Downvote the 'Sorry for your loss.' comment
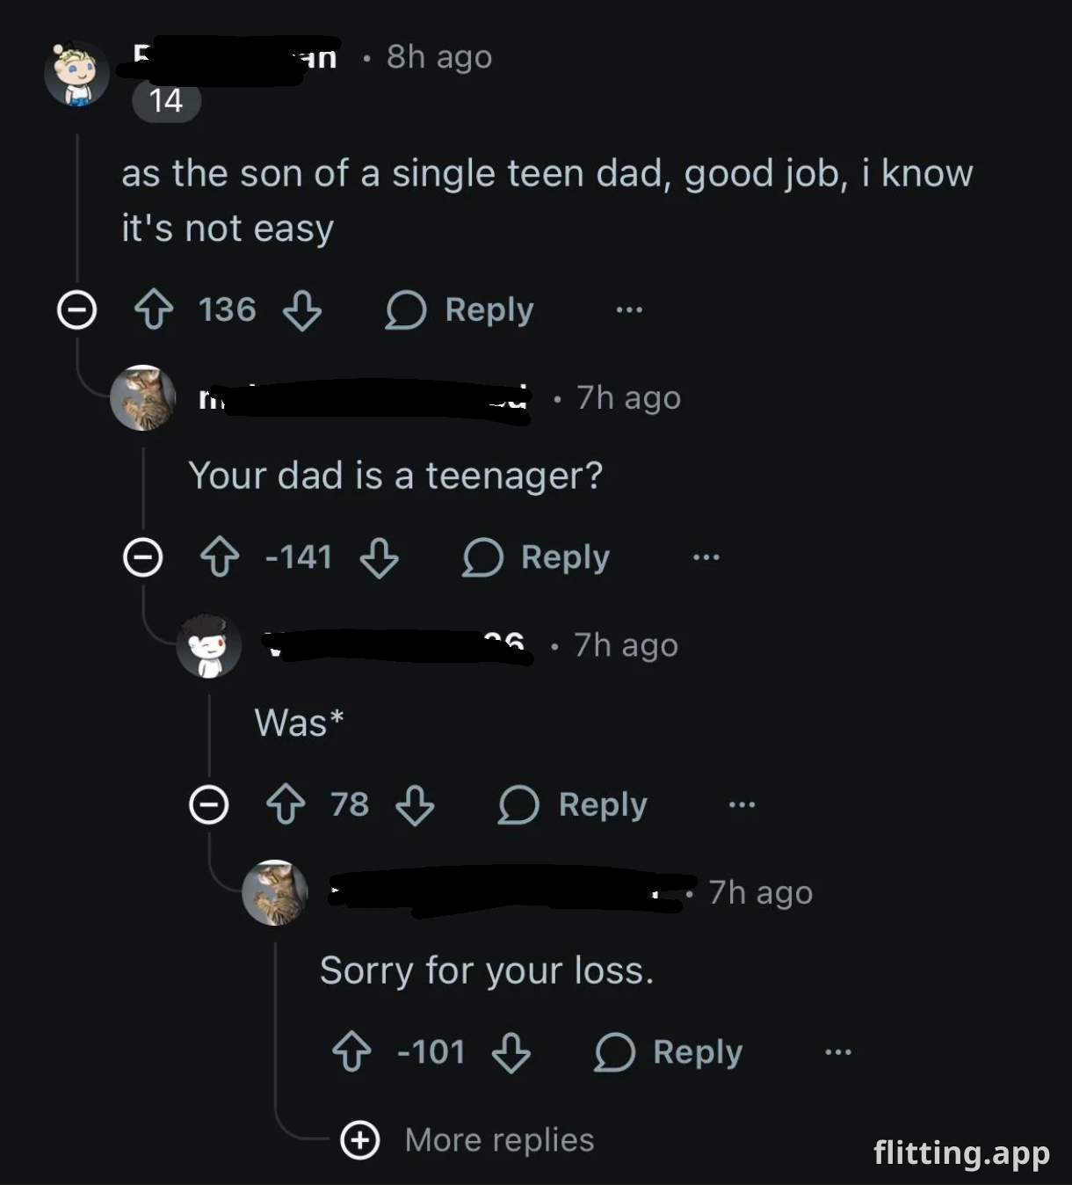This screenshot has height=1185, width=1072. (511, 1053)
